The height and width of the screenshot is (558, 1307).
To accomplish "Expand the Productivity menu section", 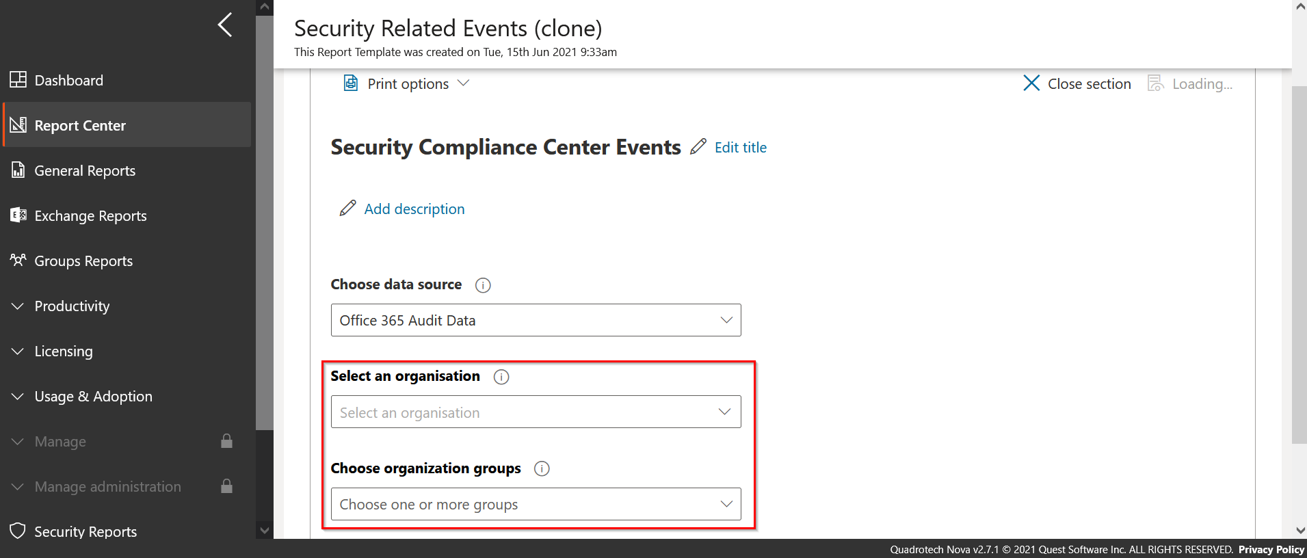I will [72, 306].
